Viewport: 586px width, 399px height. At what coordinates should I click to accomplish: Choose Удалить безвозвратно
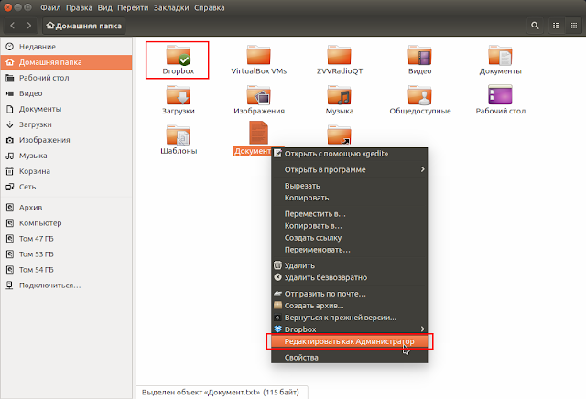[350, 277]
